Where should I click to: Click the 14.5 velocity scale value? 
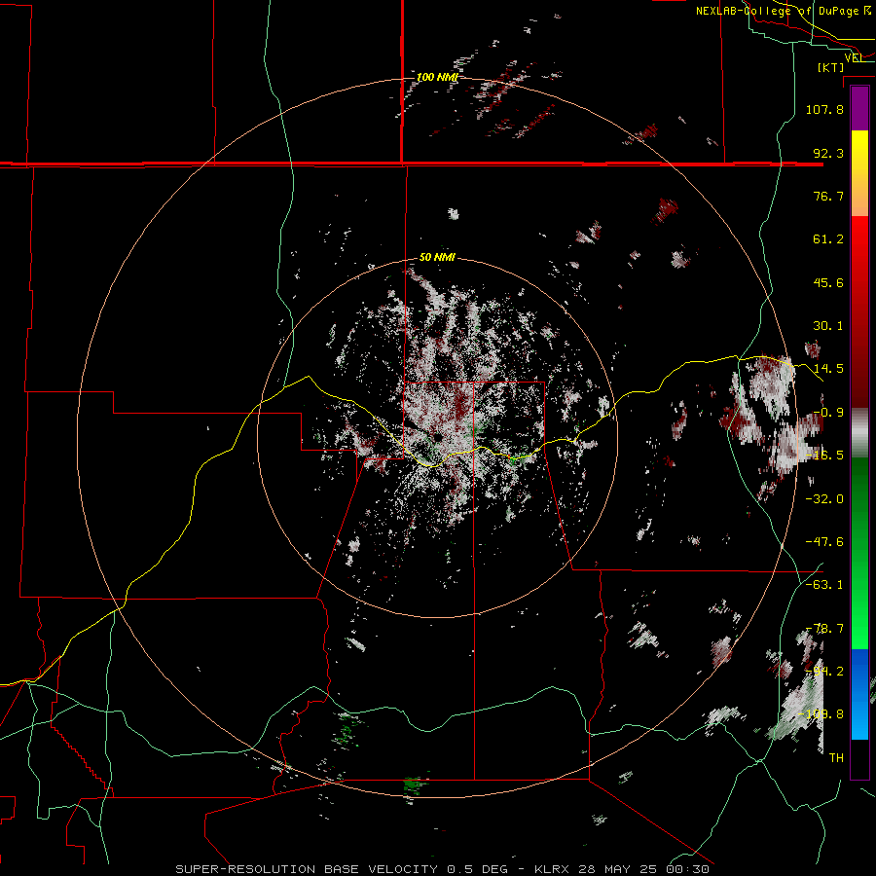828,369
